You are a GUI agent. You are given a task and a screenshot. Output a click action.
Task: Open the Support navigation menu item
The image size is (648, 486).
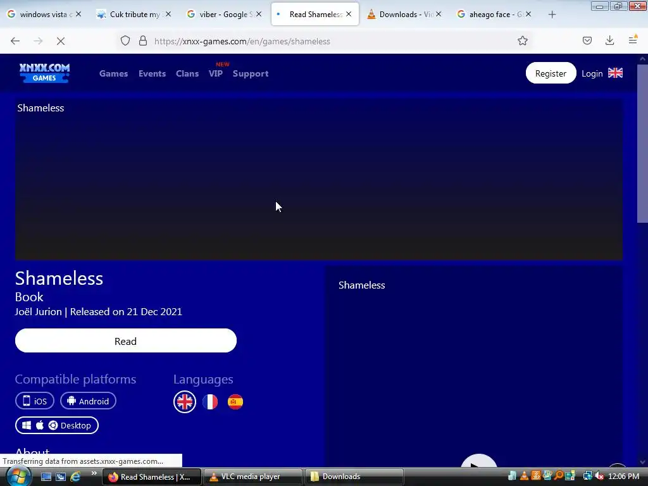[251, 73]
